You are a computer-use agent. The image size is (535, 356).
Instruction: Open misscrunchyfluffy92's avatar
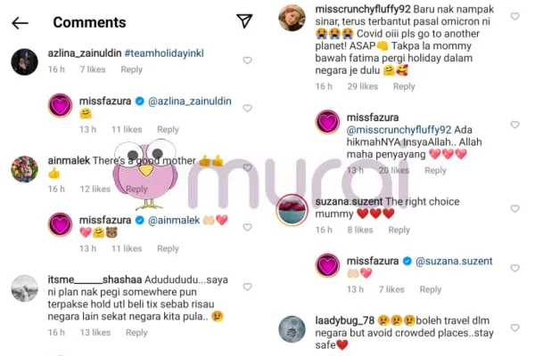coord(292,18)
